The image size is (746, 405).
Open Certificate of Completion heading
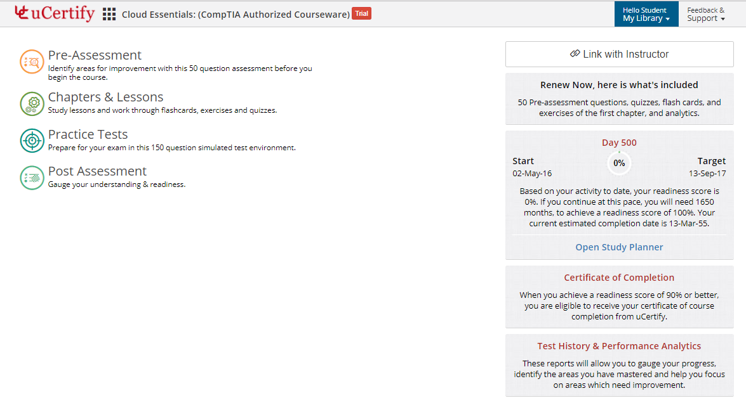619,278
